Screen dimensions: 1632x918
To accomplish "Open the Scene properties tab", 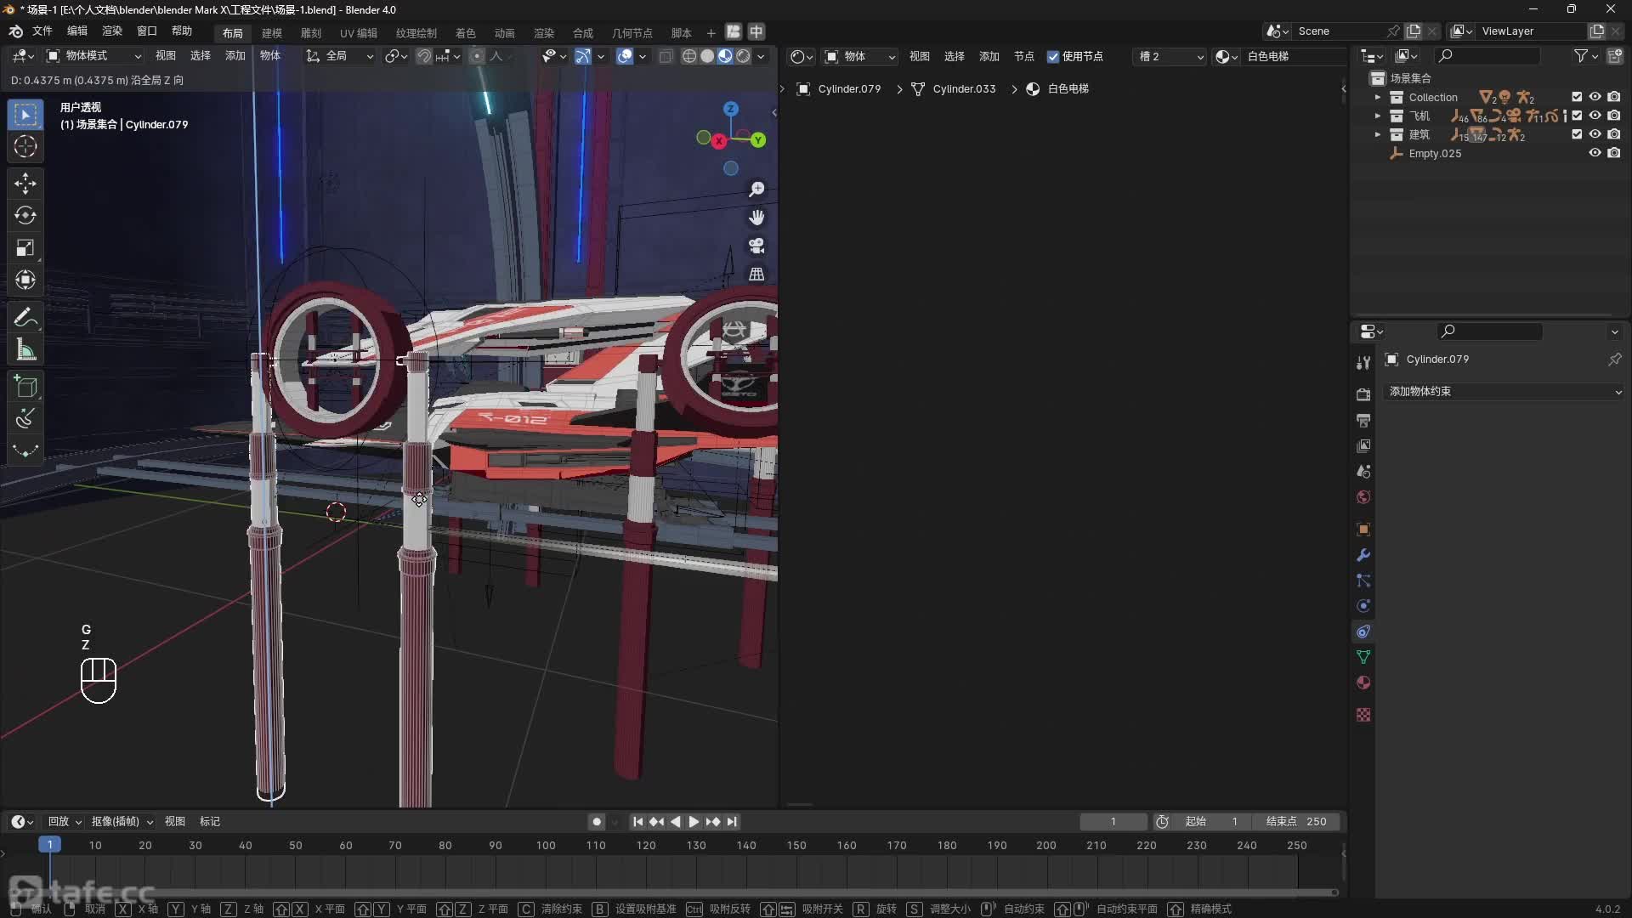I will [1363, 471].
